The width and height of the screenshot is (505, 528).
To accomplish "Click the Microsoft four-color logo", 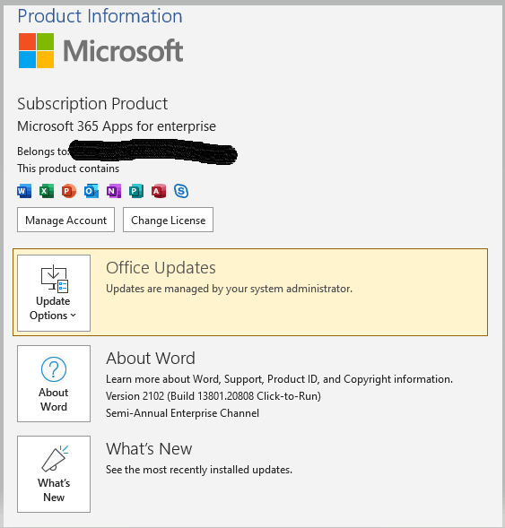I will coord(37,50).
